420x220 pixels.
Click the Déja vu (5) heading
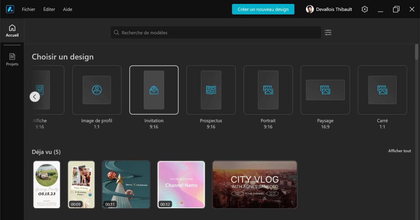(46, 152)
